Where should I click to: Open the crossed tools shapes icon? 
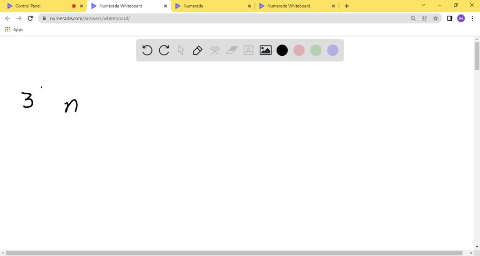tap(215, 50)
